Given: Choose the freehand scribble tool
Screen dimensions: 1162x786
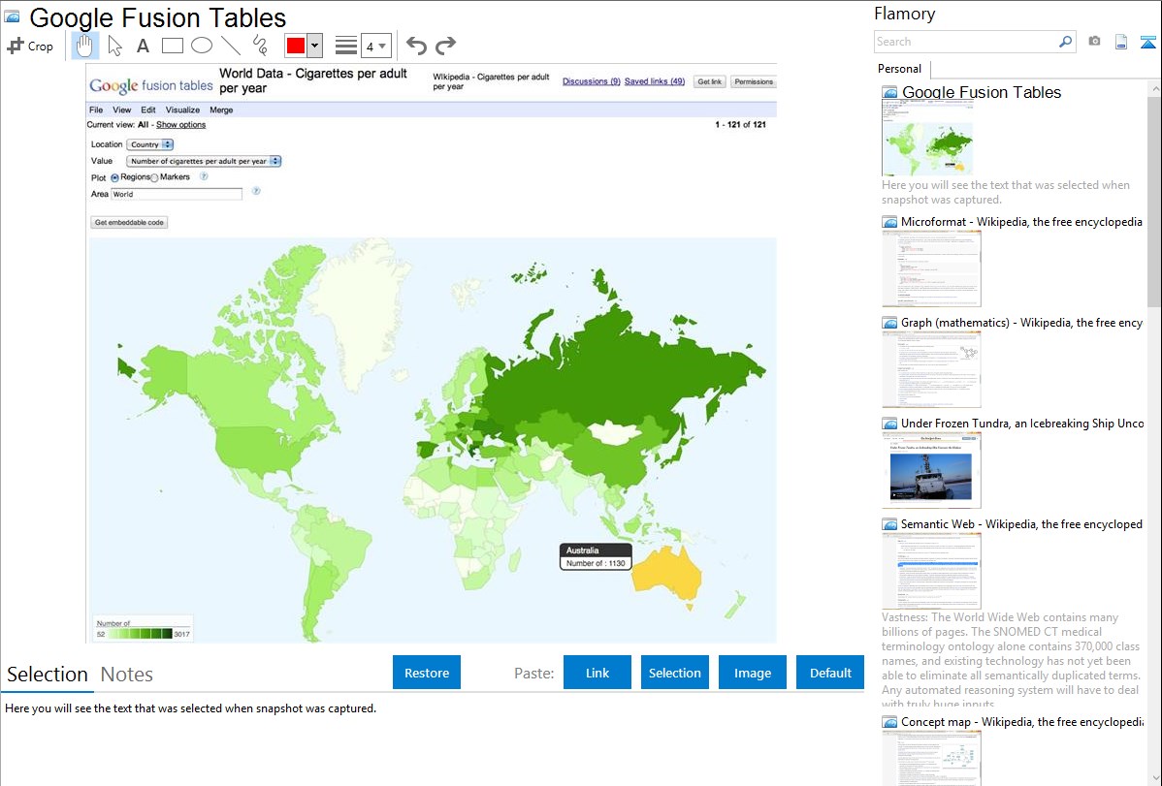Looking at the screenshot, I should (259, 46).
